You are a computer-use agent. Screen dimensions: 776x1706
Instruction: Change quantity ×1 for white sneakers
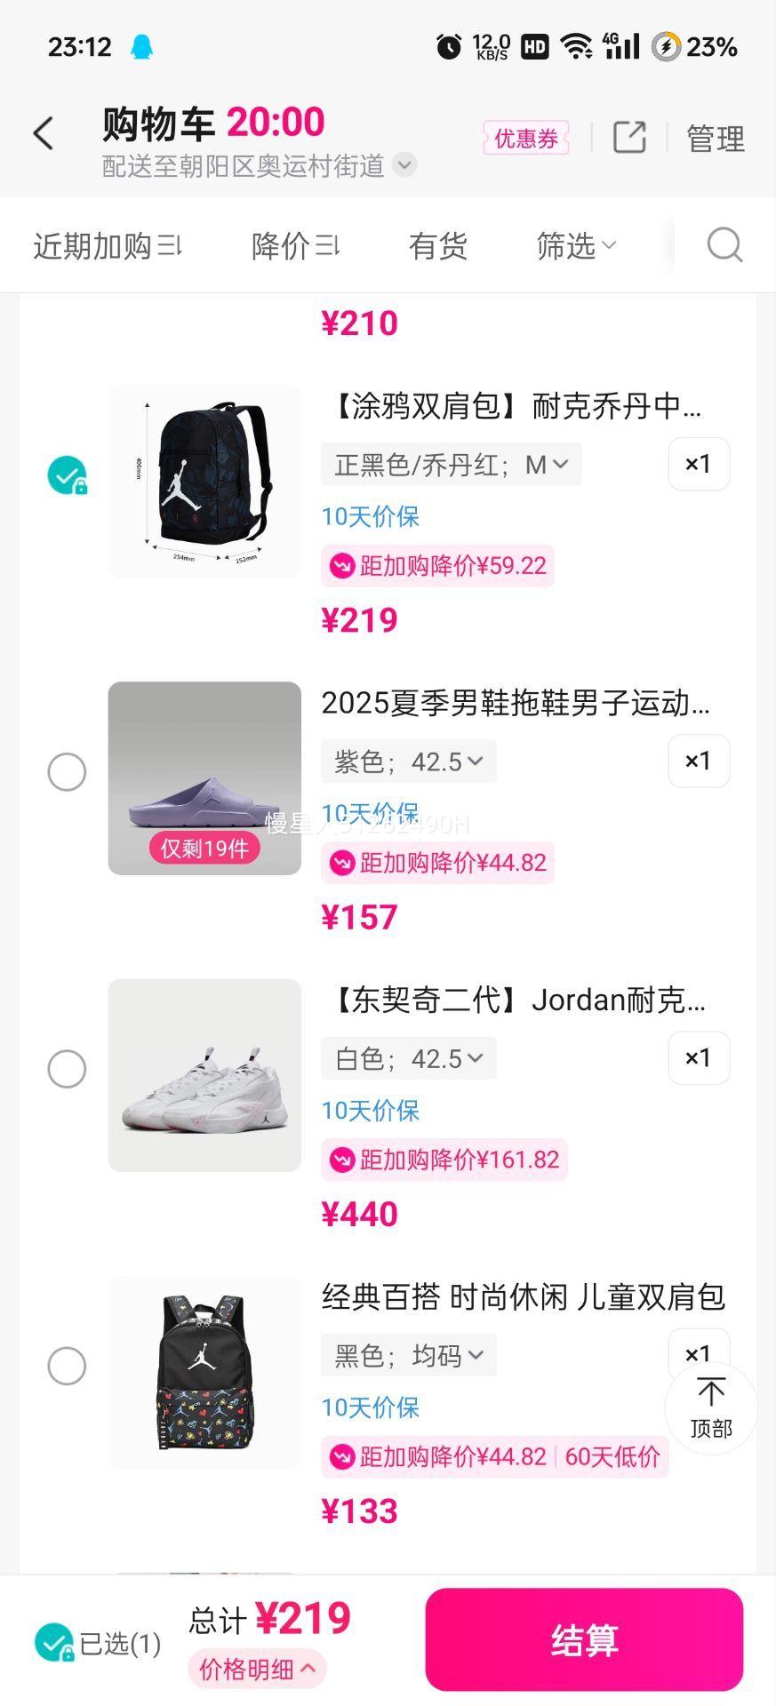click(698, 1057)
